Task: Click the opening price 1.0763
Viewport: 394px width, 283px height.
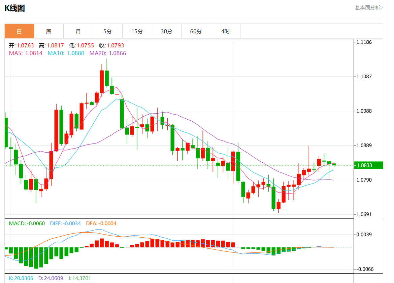Action: point(25,45)
